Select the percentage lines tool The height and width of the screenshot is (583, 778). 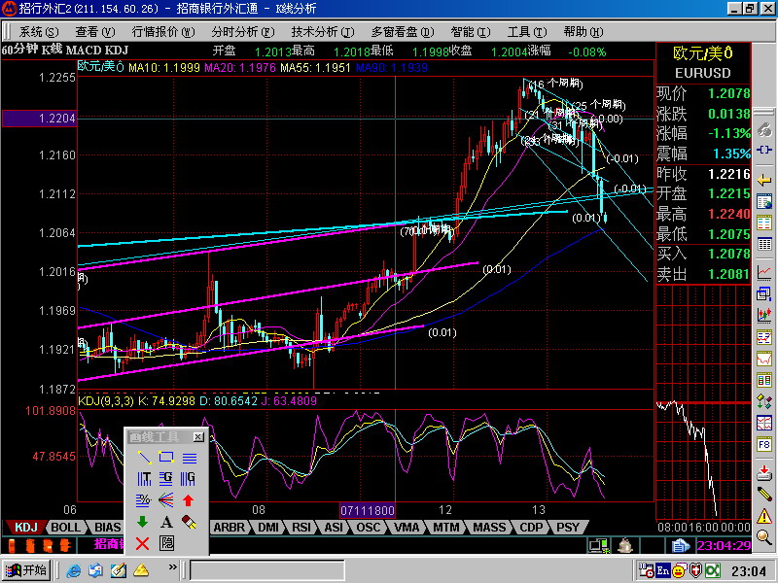[143, 500]
